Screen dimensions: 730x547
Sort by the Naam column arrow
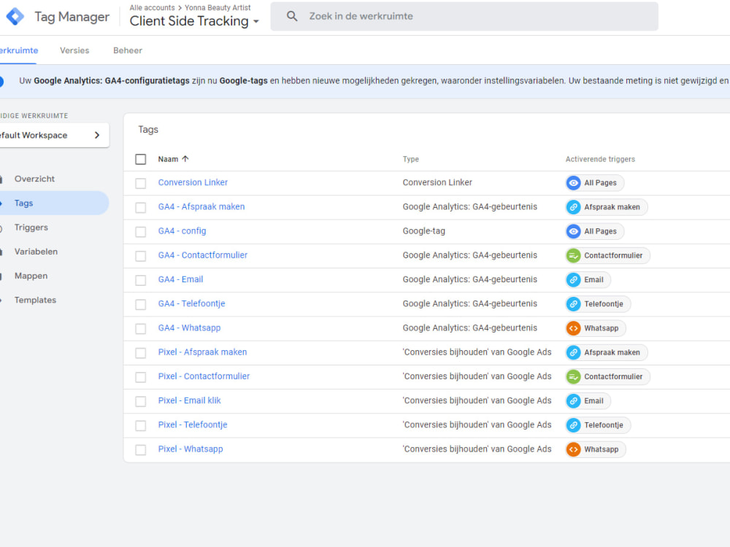click(186, 158)
